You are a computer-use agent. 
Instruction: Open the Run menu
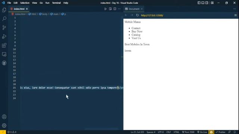47,3
